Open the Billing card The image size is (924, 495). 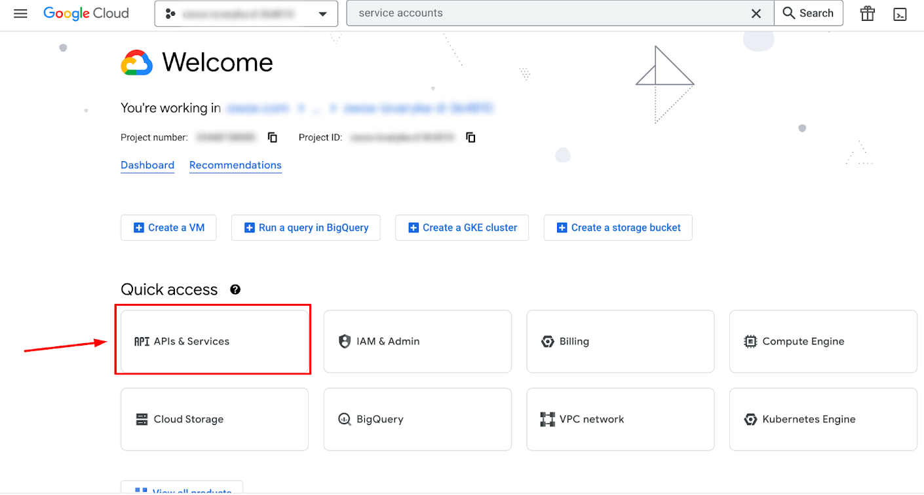pyautogui.click(x=621, y=341)
